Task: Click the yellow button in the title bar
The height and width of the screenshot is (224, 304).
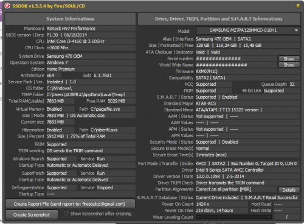Action: pyautogui.click(x=298, y=6)
